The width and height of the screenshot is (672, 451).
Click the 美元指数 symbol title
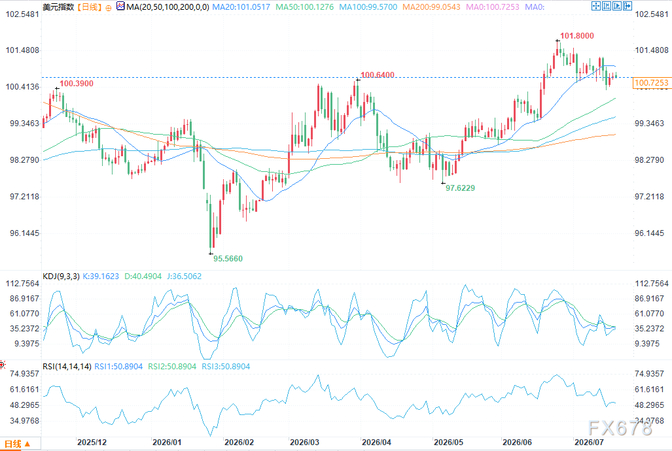[x=58, y=7]
